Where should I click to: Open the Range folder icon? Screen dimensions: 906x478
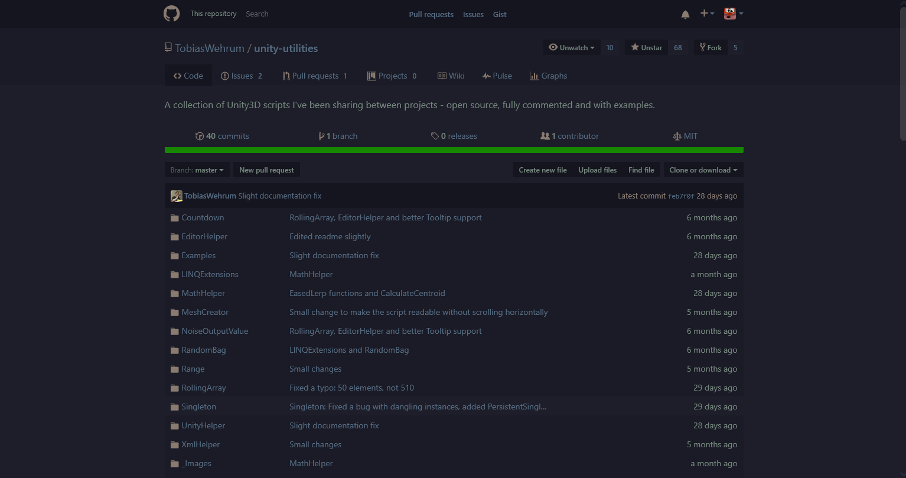click(x=175, y=369)
